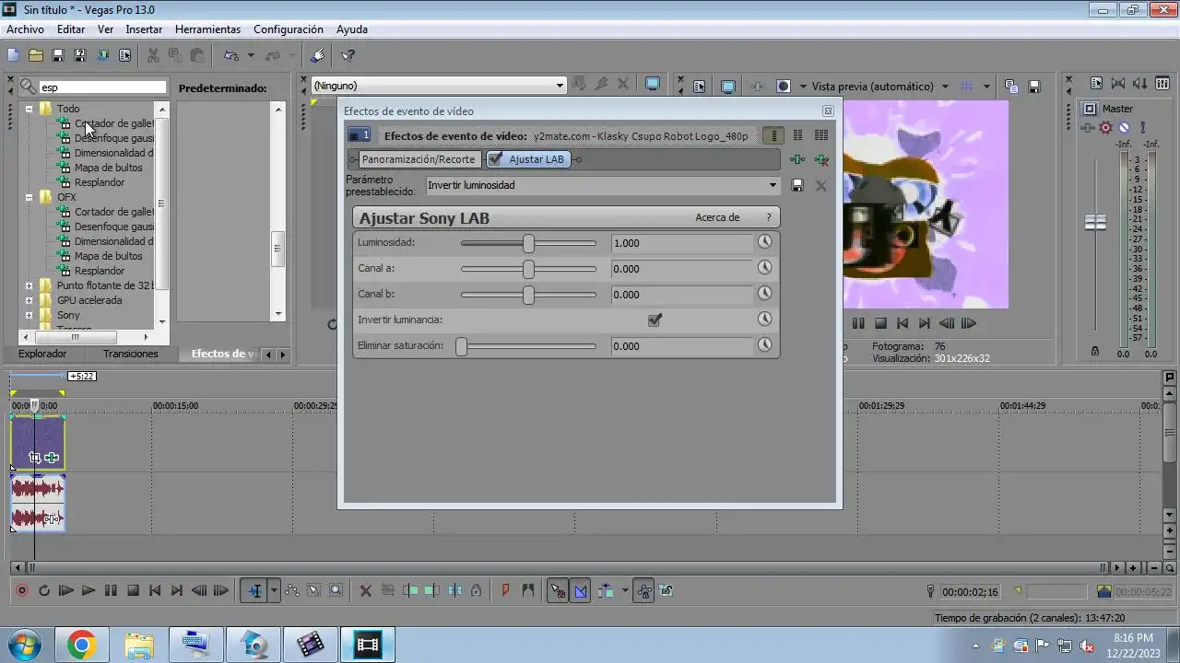Toggle Lock Envelopes to Events

point(644,591)
